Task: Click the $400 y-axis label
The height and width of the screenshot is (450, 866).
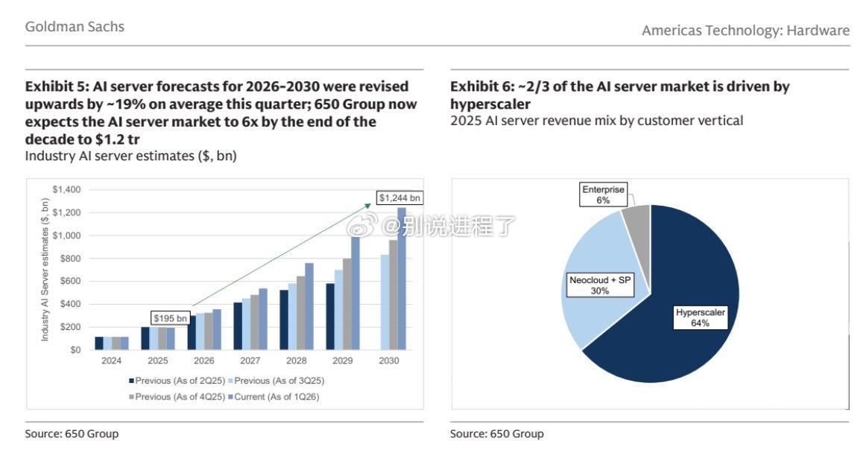Action: click(x=69, y=304)
